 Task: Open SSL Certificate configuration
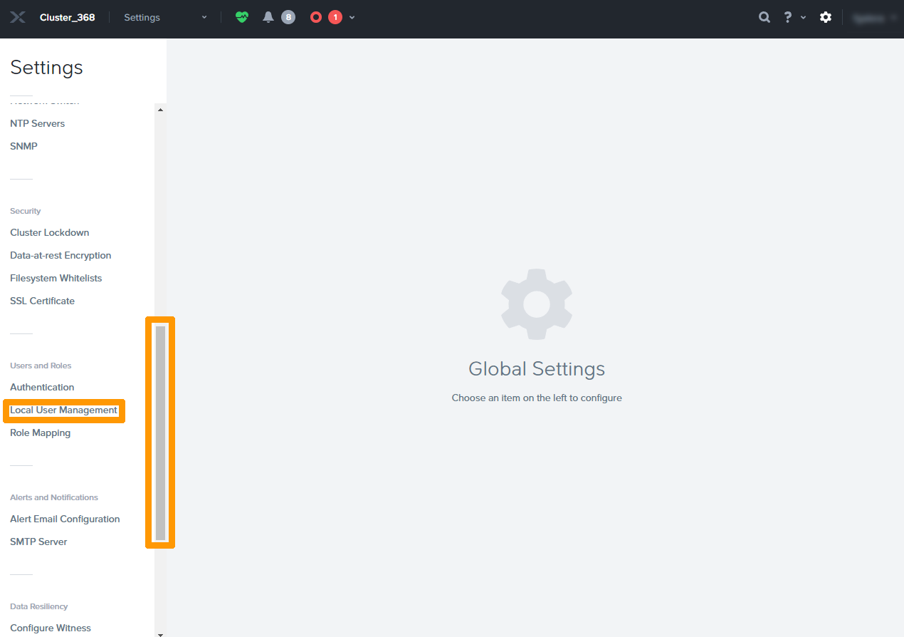[42, 301]
